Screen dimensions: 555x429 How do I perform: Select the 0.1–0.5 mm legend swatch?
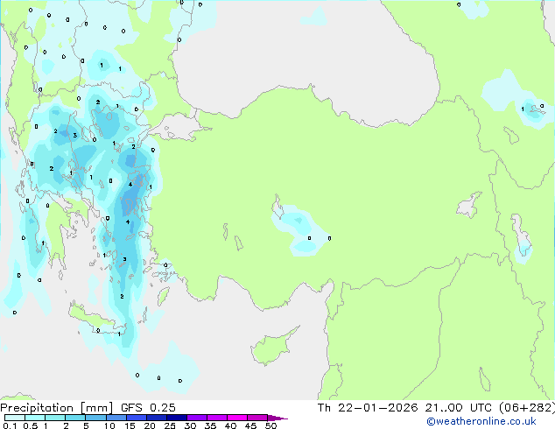coord(15,418)
